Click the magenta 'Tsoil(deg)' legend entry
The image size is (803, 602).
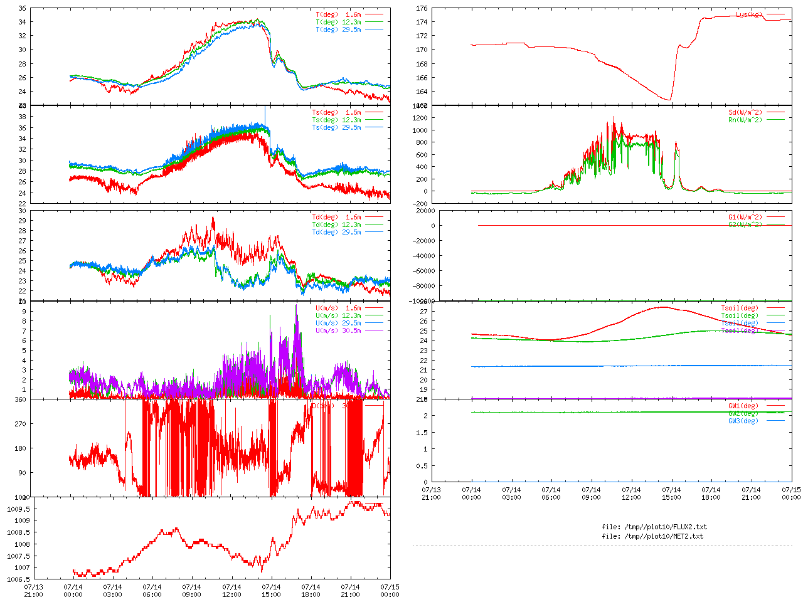[740, 331]
